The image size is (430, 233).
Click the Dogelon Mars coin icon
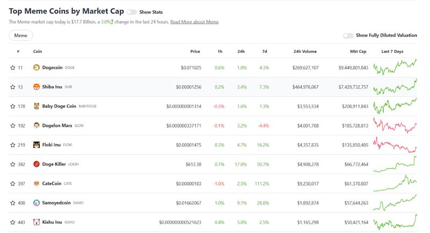click(37, 125)
